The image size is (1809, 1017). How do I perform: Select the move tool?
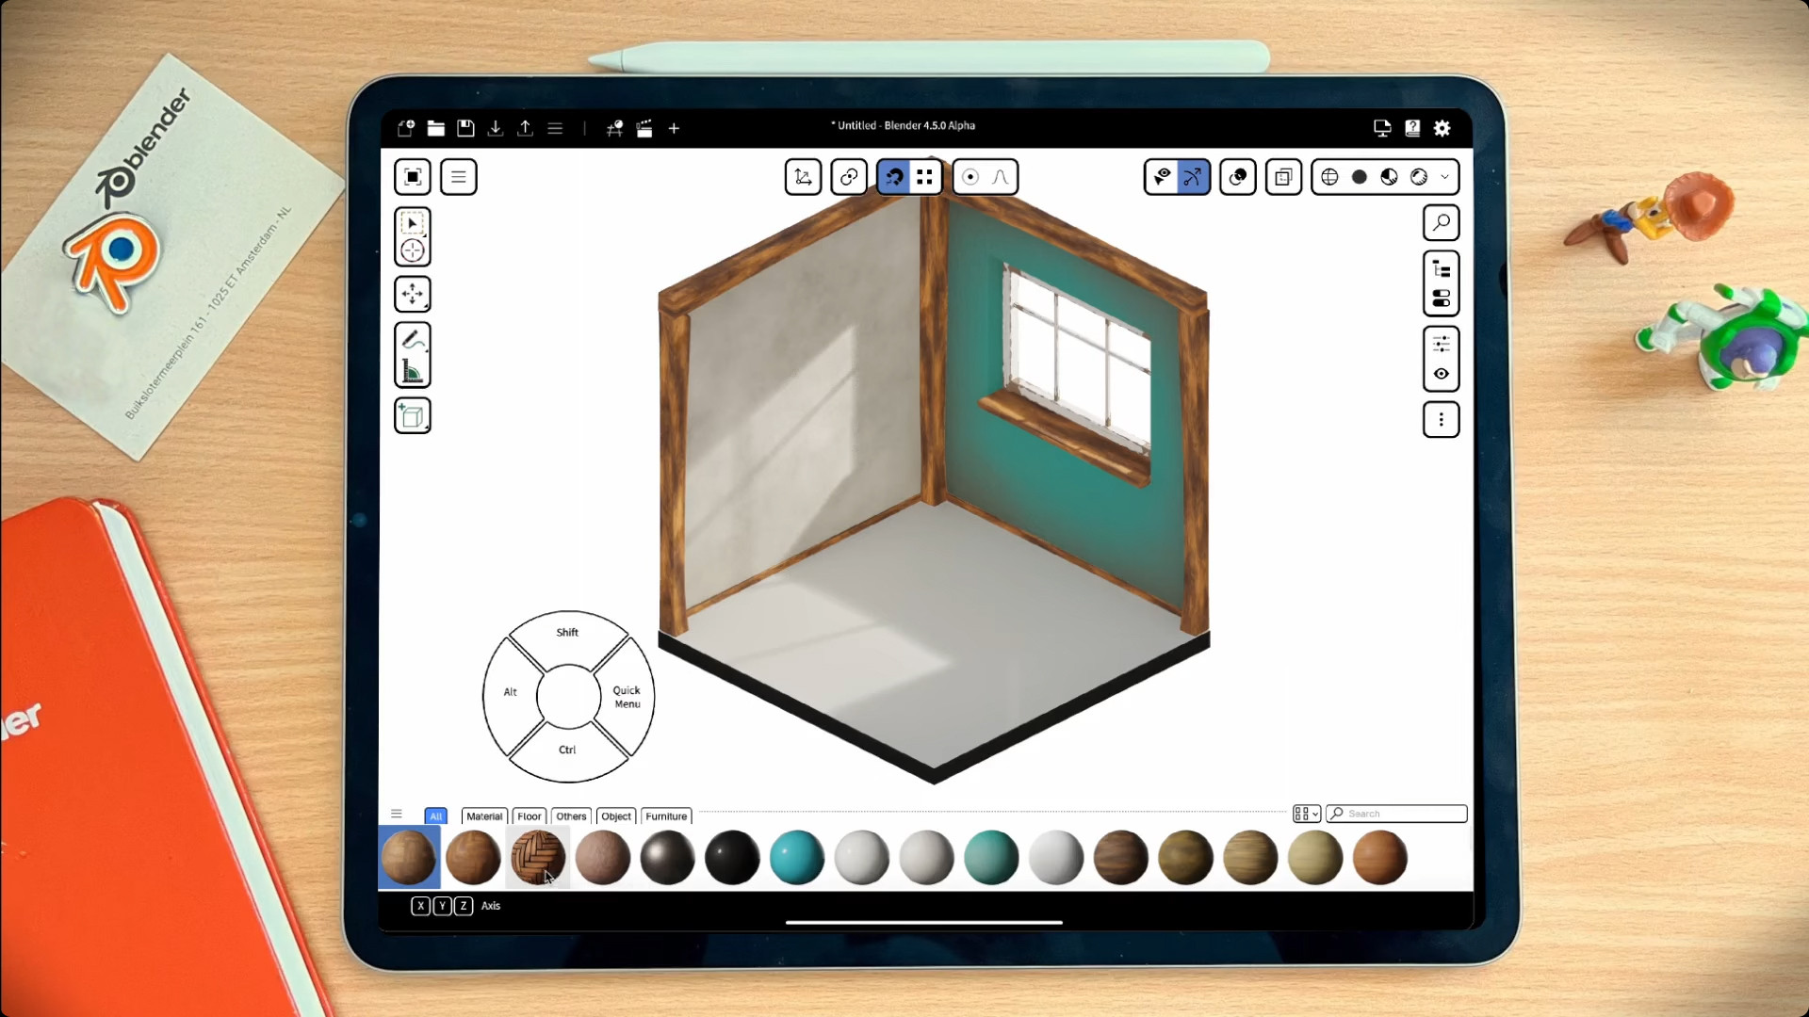[413, 295]
